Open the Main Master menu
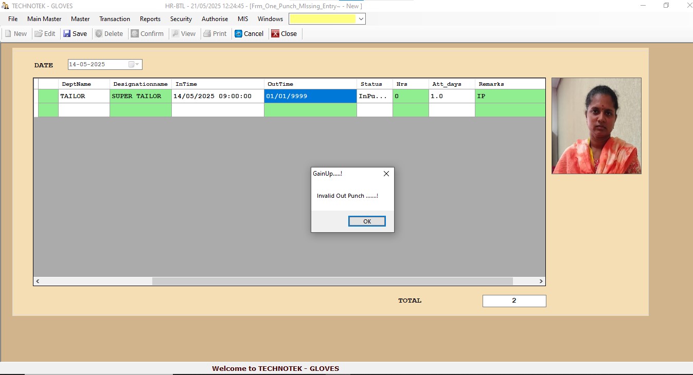 [x=44, y=19]
